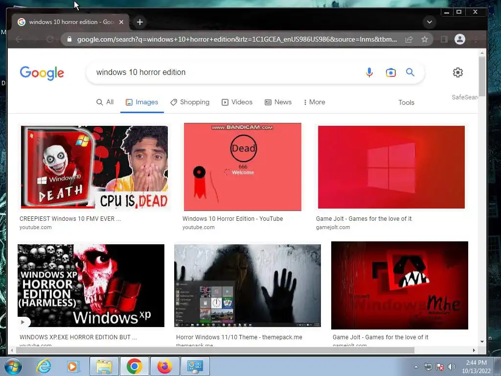This screenshot has width=501, height=376.
Task: Click the Windows XP Horror Edition skull thumbnail
Action: pos(91,285)
